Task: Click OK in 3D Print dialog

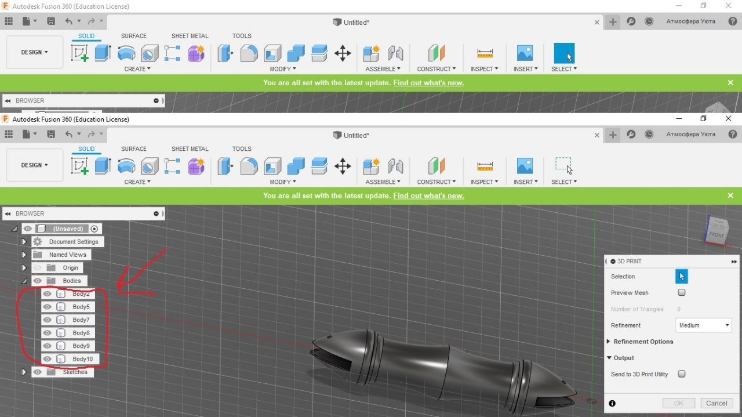Action: click(679, 403)
